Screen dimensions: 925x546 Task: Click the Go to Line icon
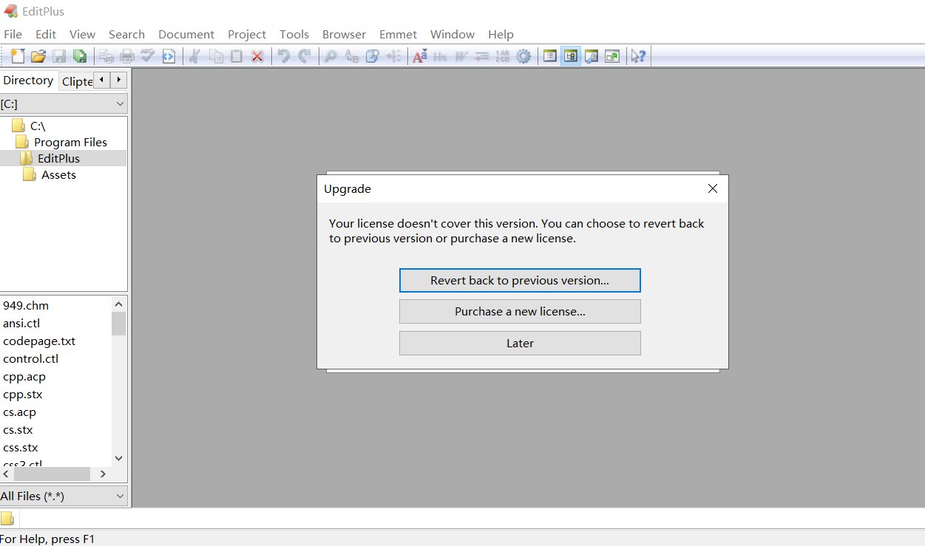393,56
